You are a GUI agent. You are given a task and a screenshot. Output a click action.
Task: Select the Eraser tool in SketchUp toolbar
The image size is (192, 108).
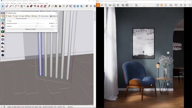click(x=7, y=6)
